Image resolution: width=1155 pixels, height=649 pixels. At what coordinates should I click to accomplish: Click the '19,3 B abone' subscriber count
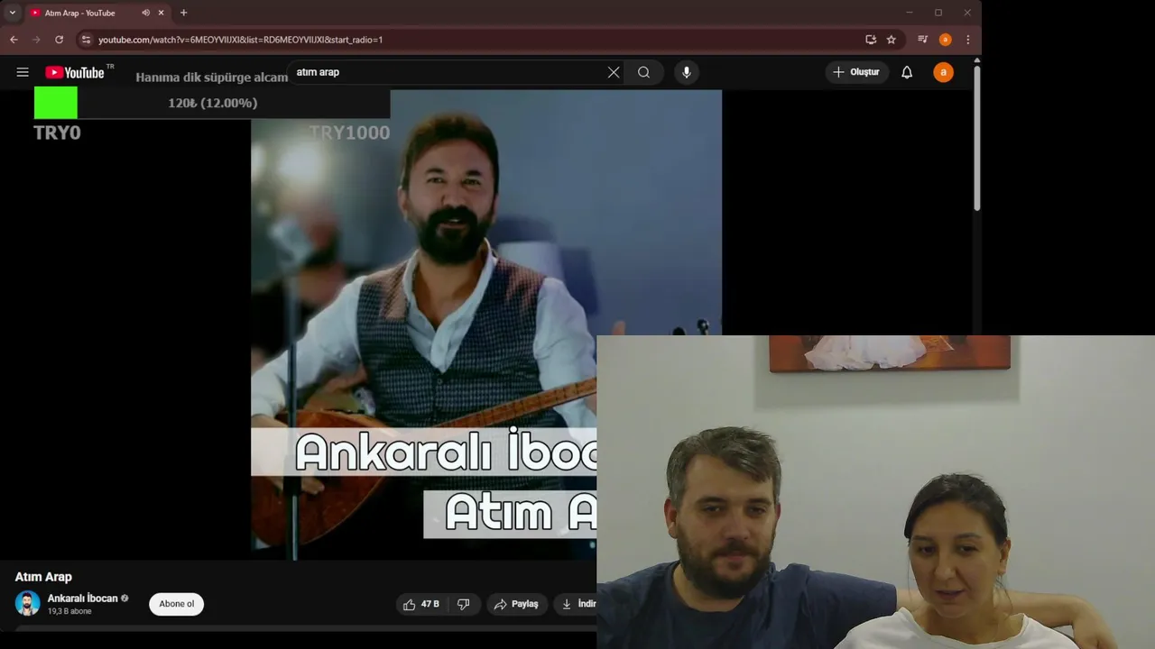[x=69, y=611]
